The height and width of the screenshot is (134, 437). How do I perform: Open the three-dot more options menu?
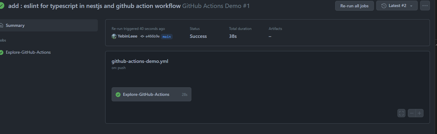tap(425, 6)
